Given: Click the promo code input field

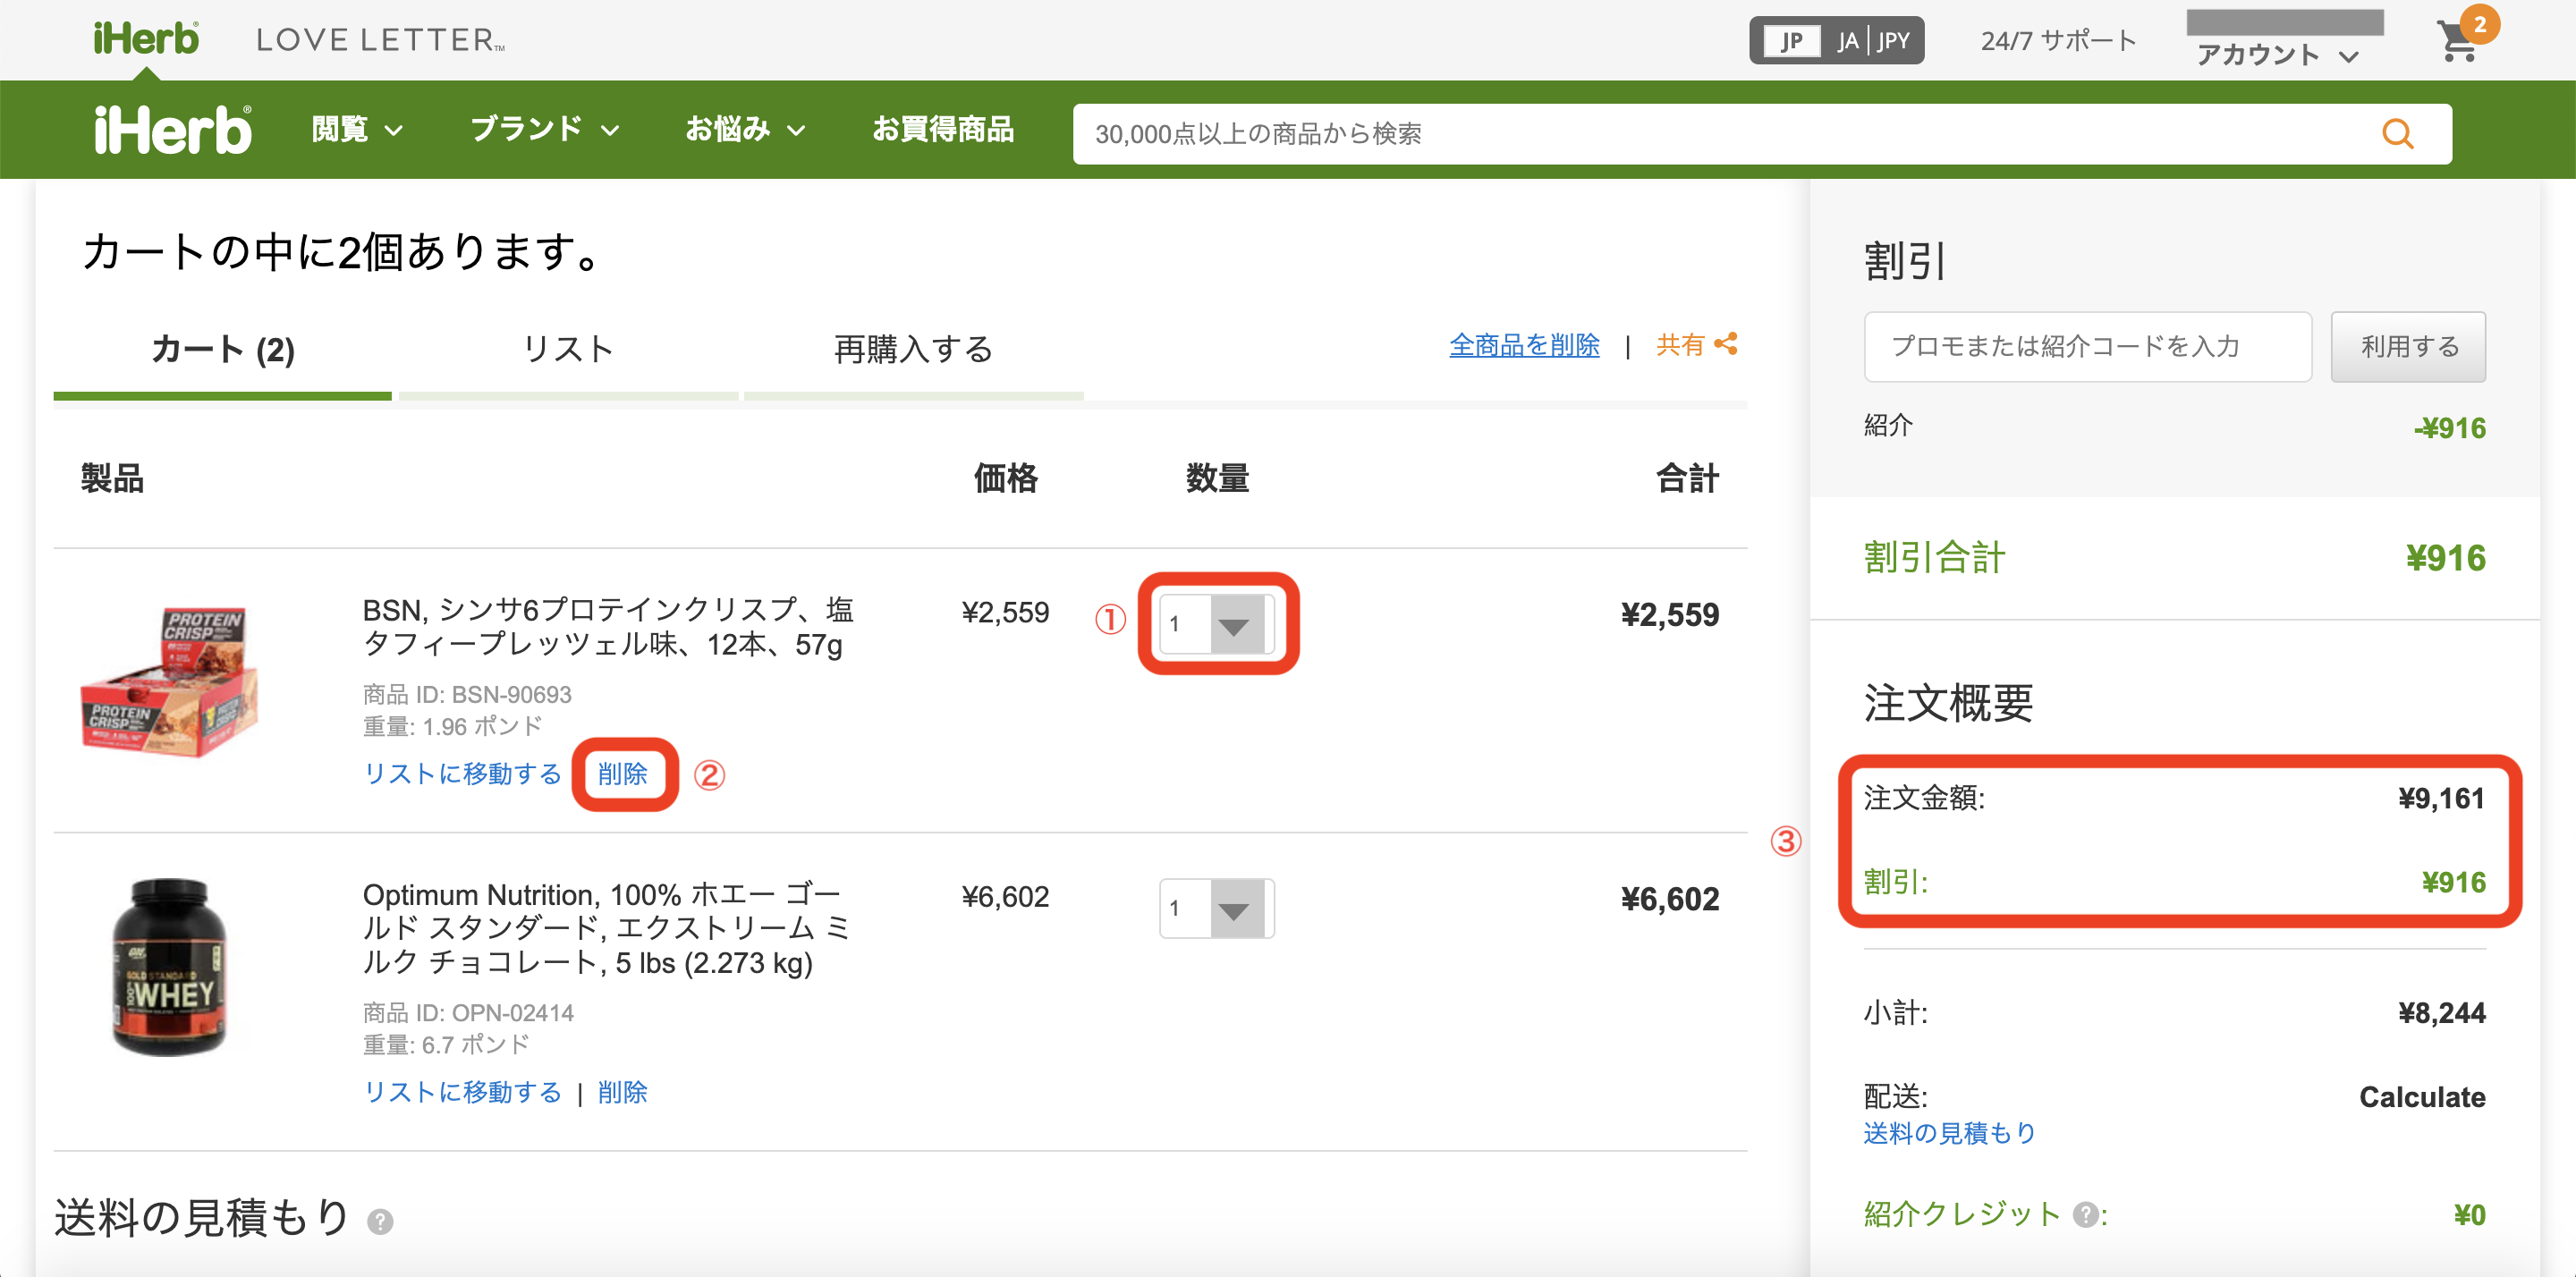Looking at the screenshot, I should point(2088,347).
